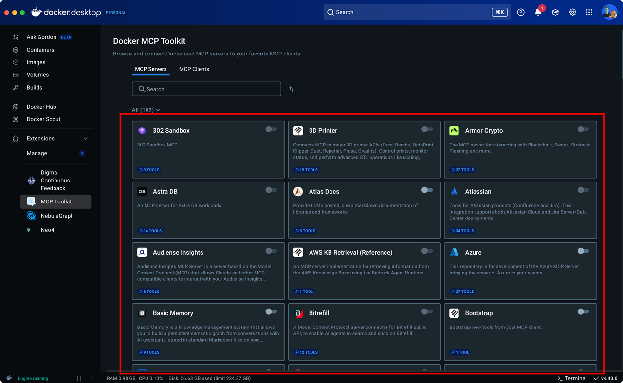This screenshot has height=383, width=623.
Task: Open the Learning center graduation cap icon
Action: [x=555, y=12]
